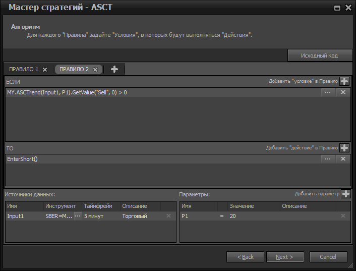Add an action to the rule
Screen dimensions: 356x271
tap(344, 148)
